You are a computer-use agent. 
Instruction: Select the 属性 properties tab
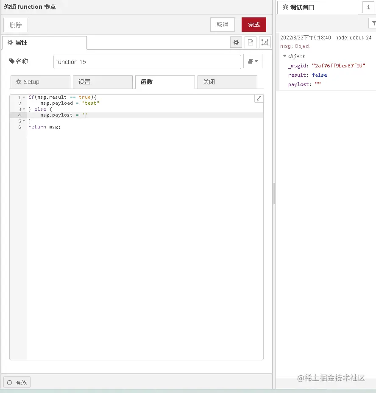tap(45, 43)
